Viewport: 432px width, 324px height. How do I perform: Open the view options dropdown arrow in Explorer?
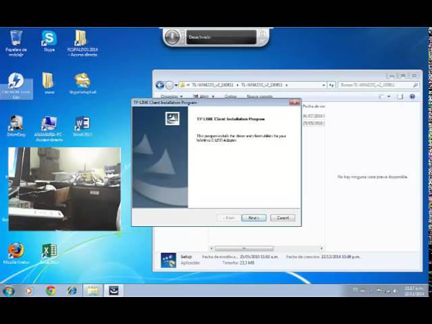(x=389, y=97)
